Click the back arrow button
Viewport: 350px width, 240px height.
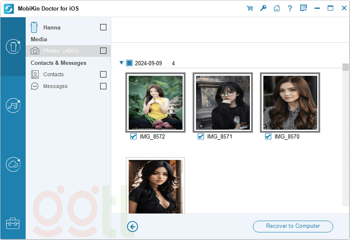pyautogui.click(x=133, y=226)
